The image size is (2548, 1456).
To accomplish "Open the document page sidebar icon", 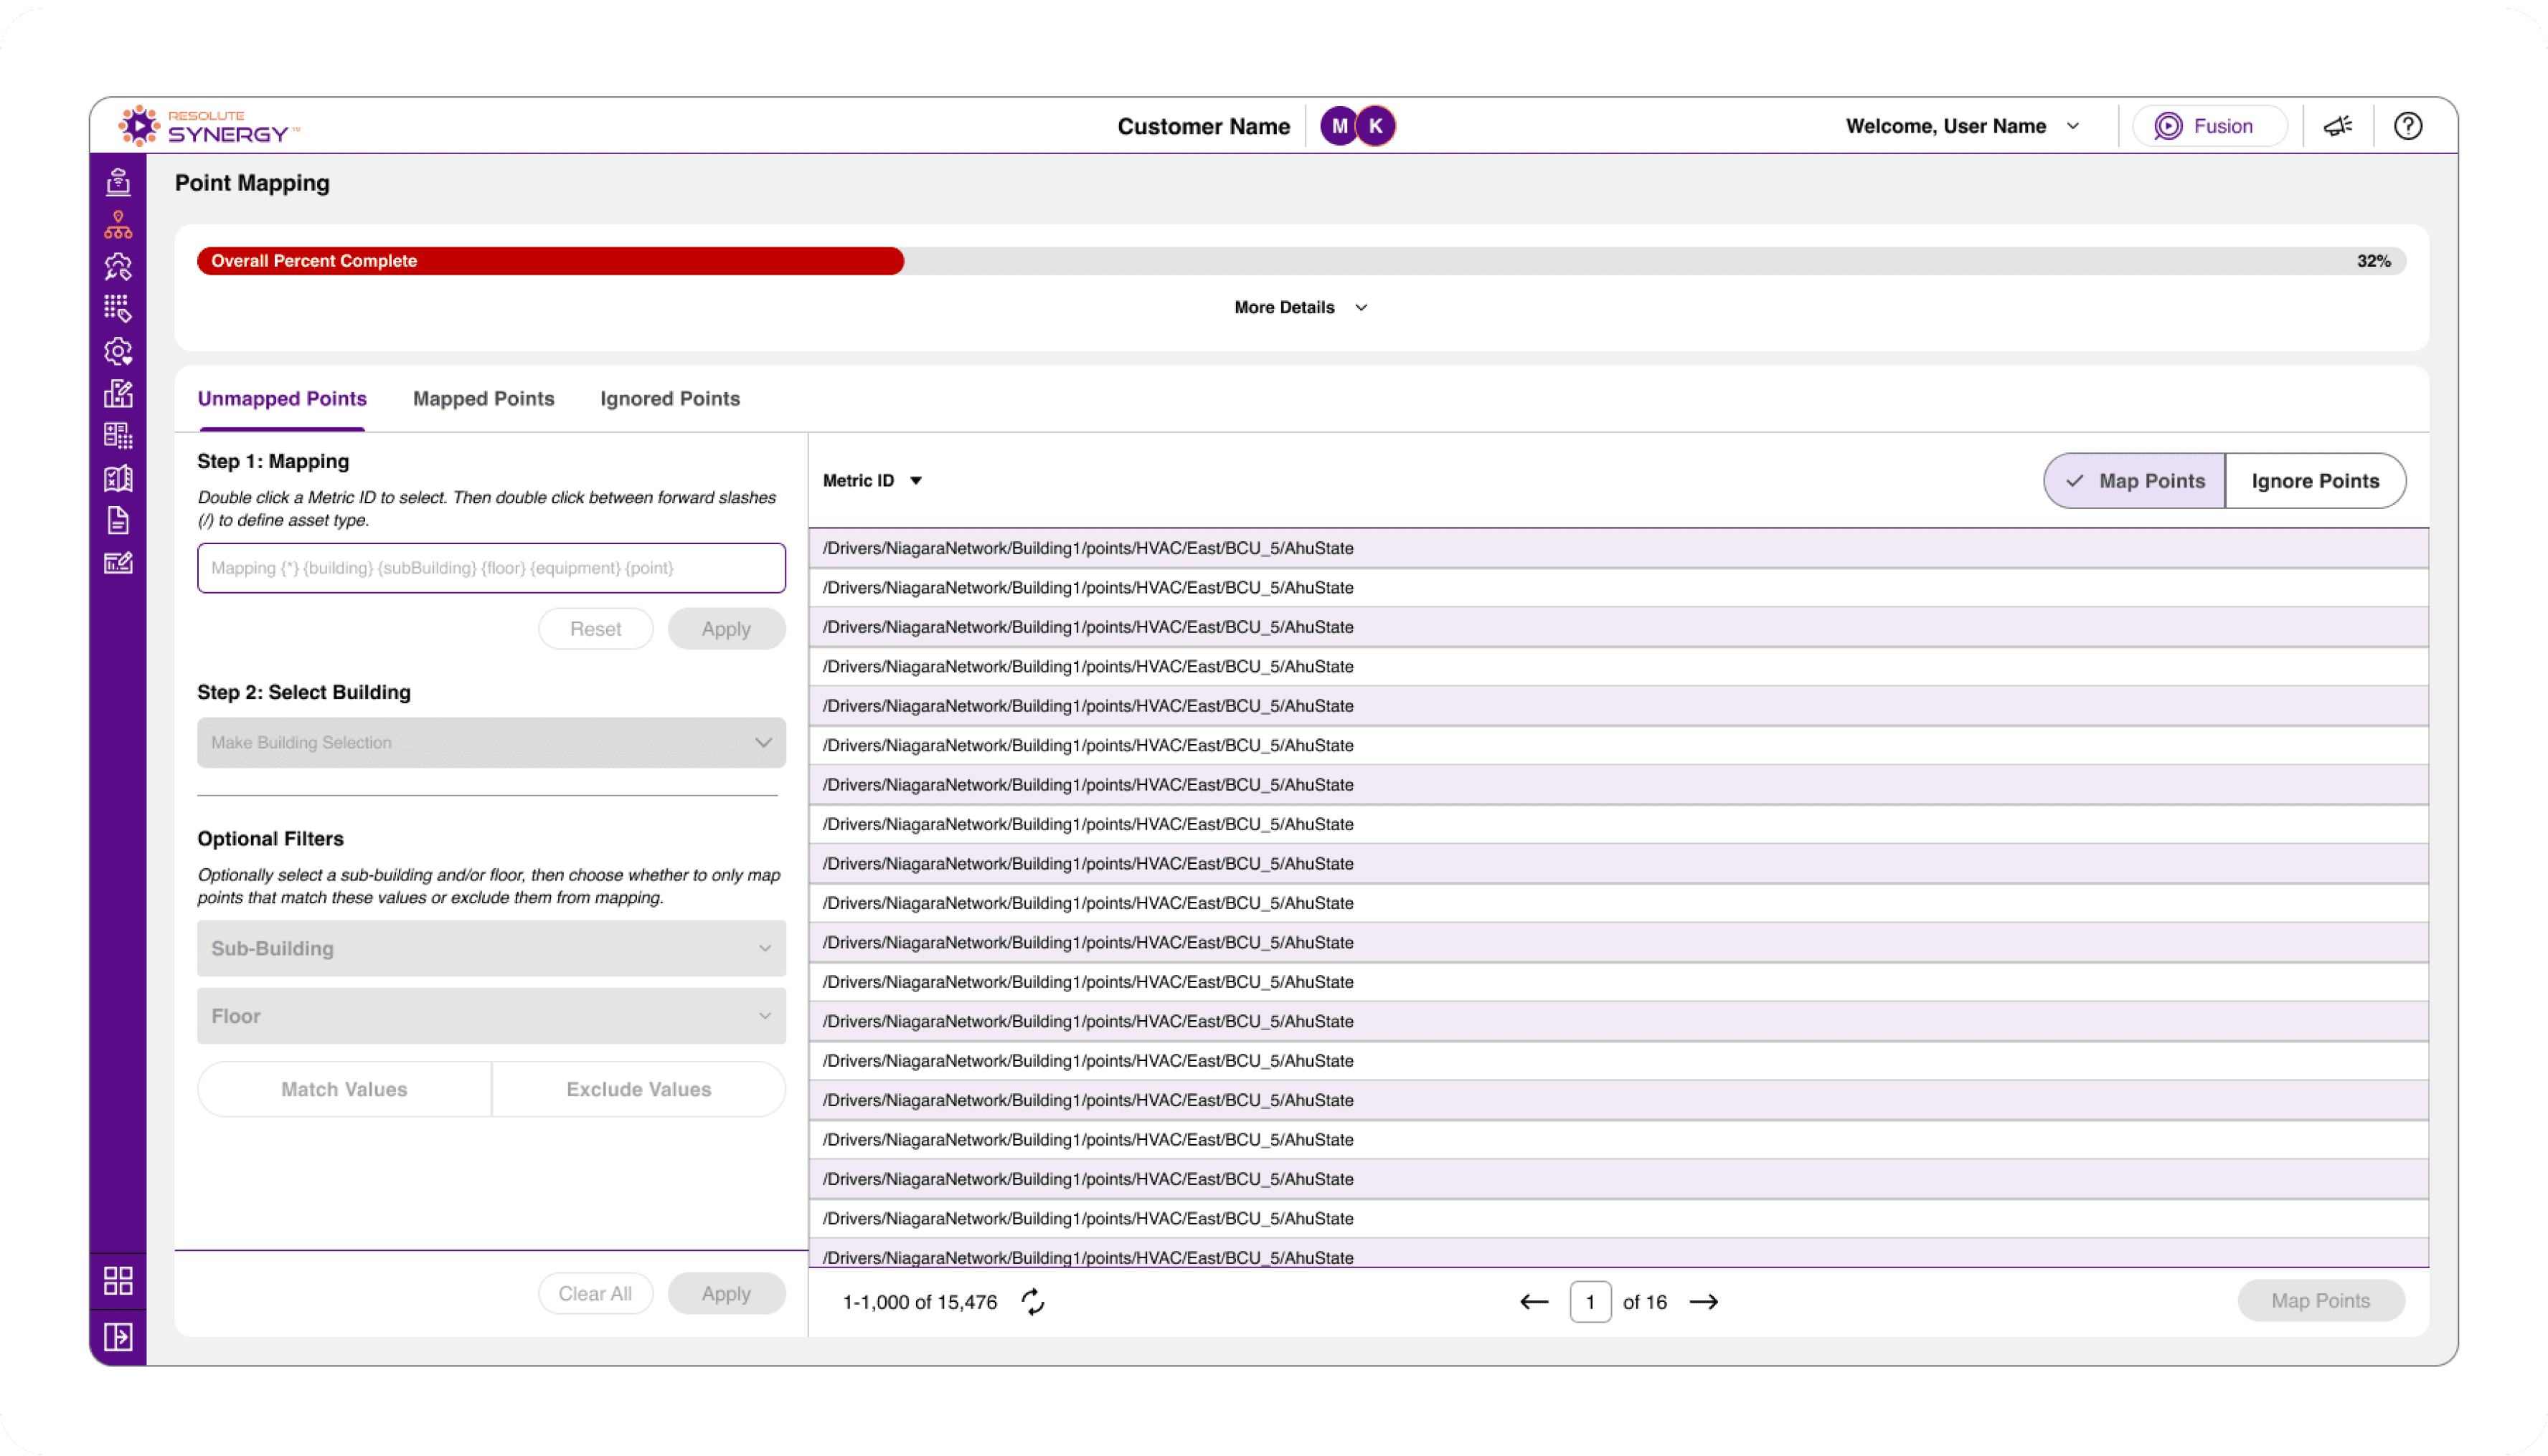I will 118,520.
